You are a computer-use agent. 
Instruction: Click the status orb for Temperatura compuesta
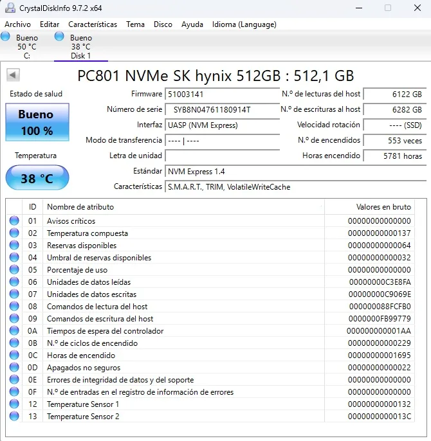click(14, 233)
